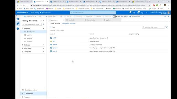Switch to DemoPipeline editor tab
Viewport: 177px width, 99px height.
pyautogui.click(x=93, y=20)
